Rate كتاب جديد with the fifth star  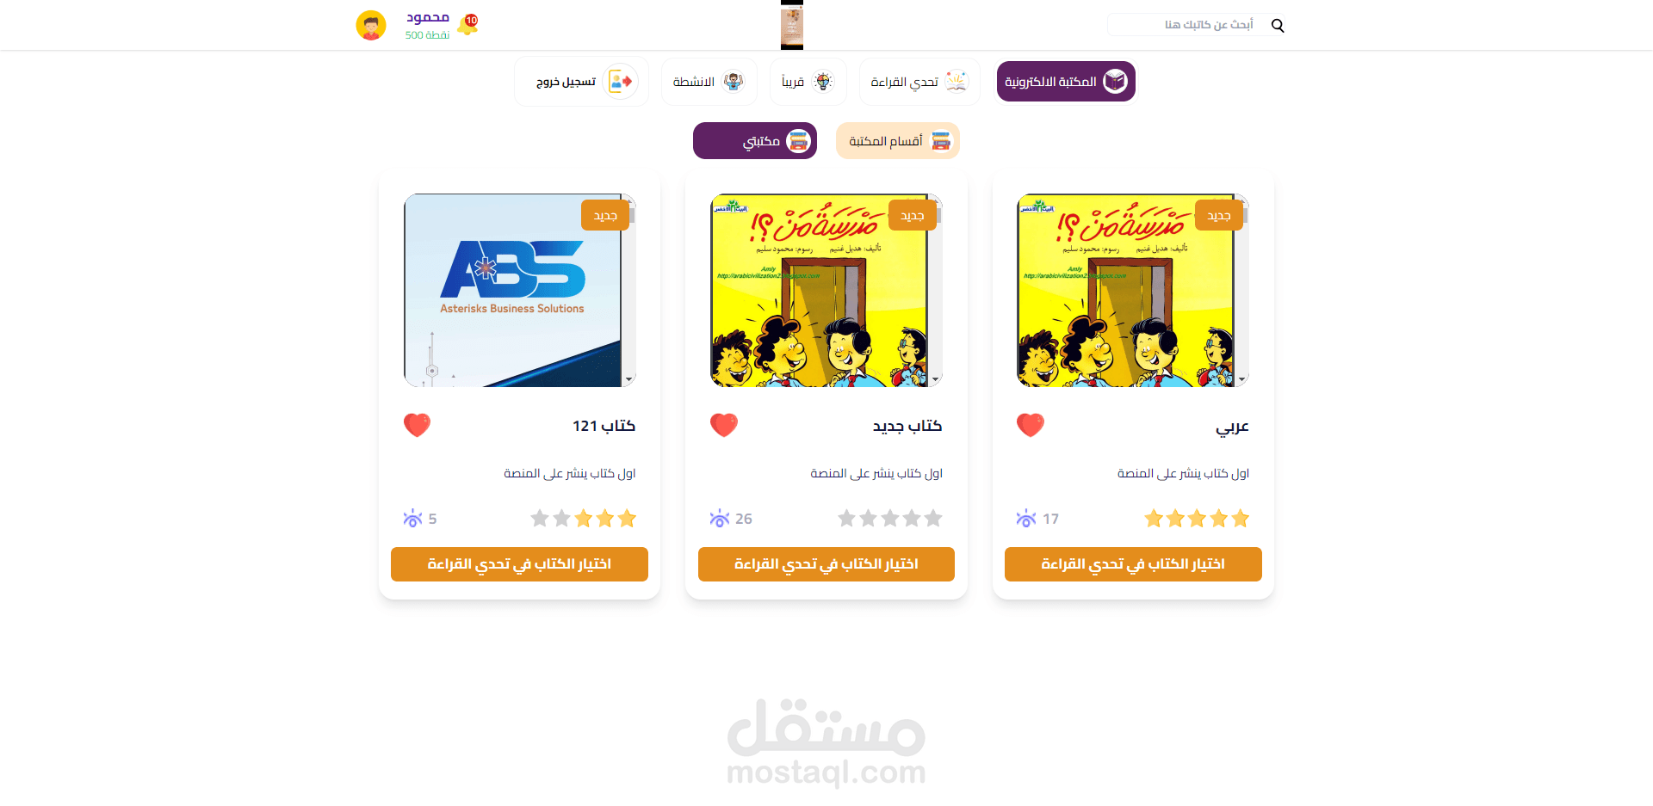pos(846,518)
